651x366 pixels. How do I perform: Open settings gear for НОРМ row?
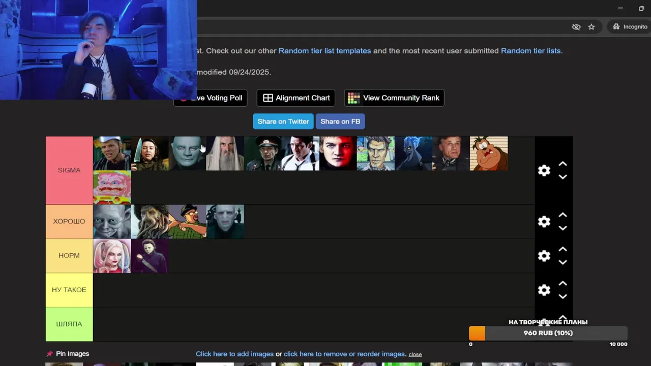pyautogui.click(x=544, y=256)
